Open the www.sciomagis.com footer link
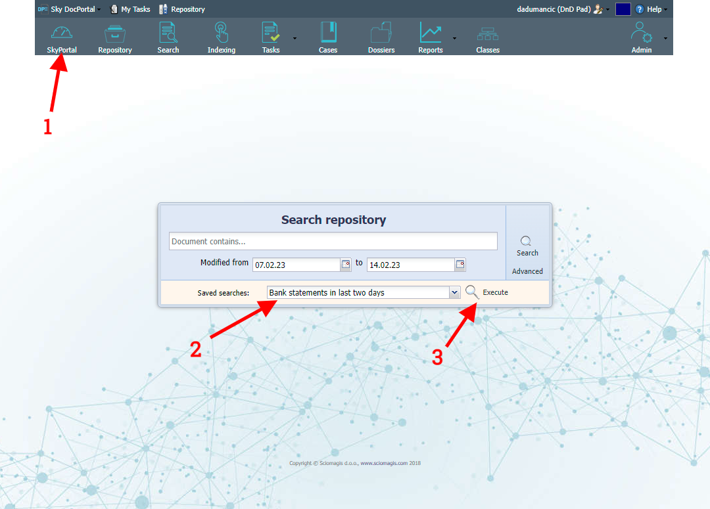 [x=383, y=463]
